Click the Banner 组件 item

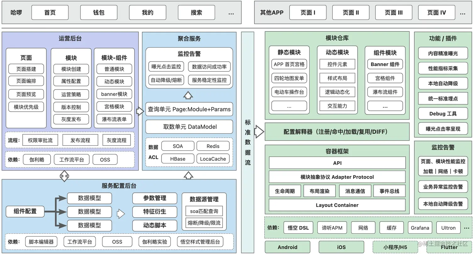click(385, 64)
